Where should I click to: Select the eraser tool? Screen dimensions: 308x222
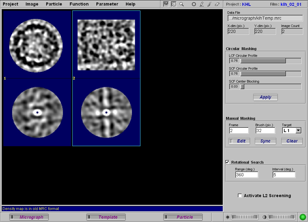pyautogui.click(x=217, y=4)
